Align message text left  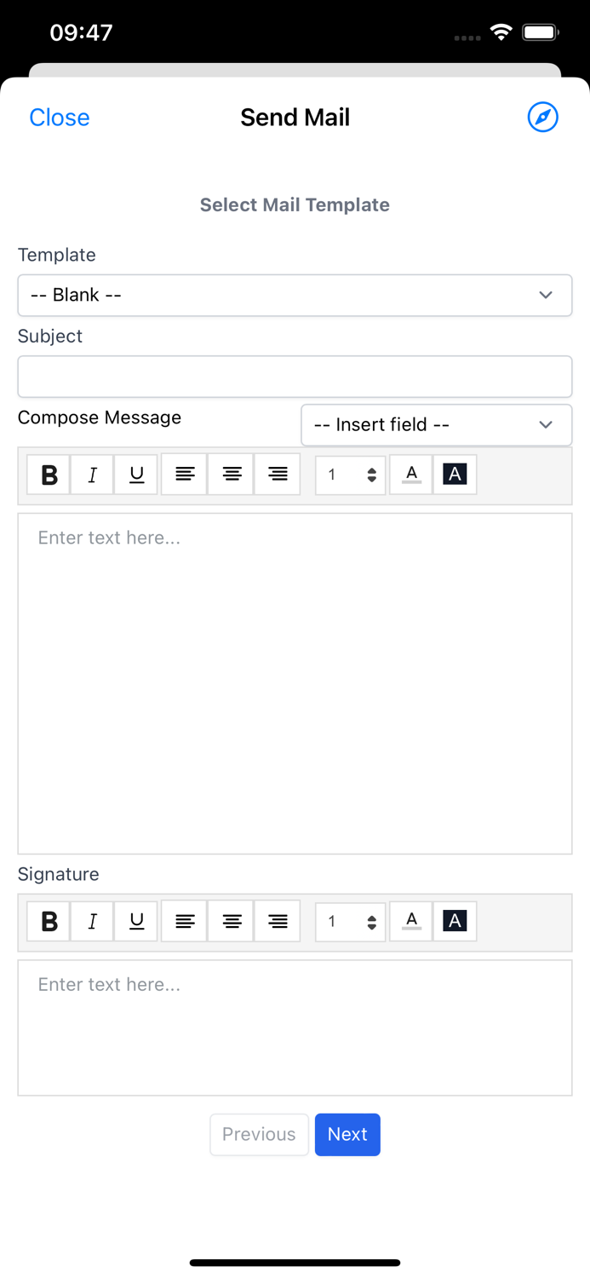pyautogui.click(x=185, y=475)
